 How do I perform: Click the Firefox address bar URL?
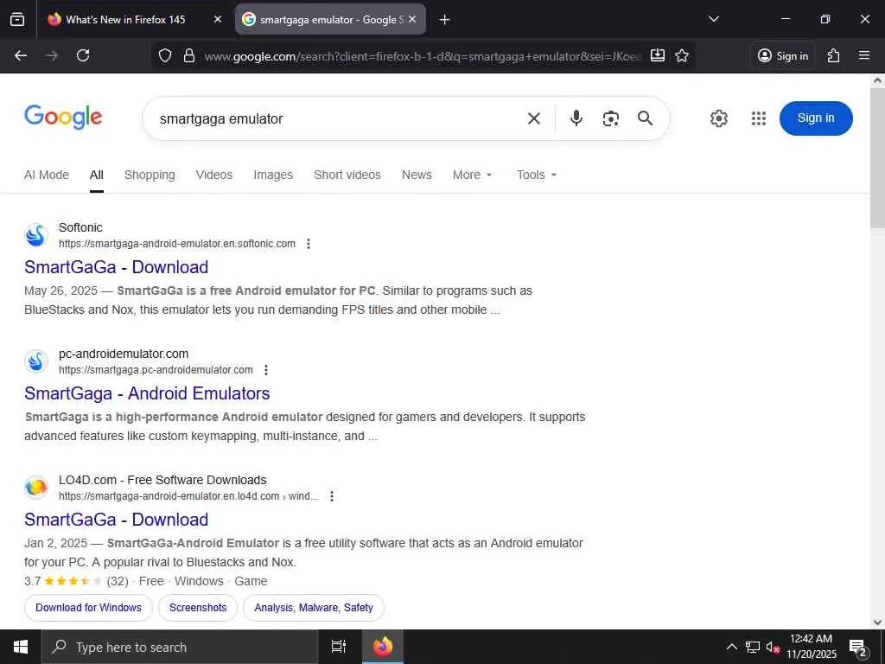point(423,56)
